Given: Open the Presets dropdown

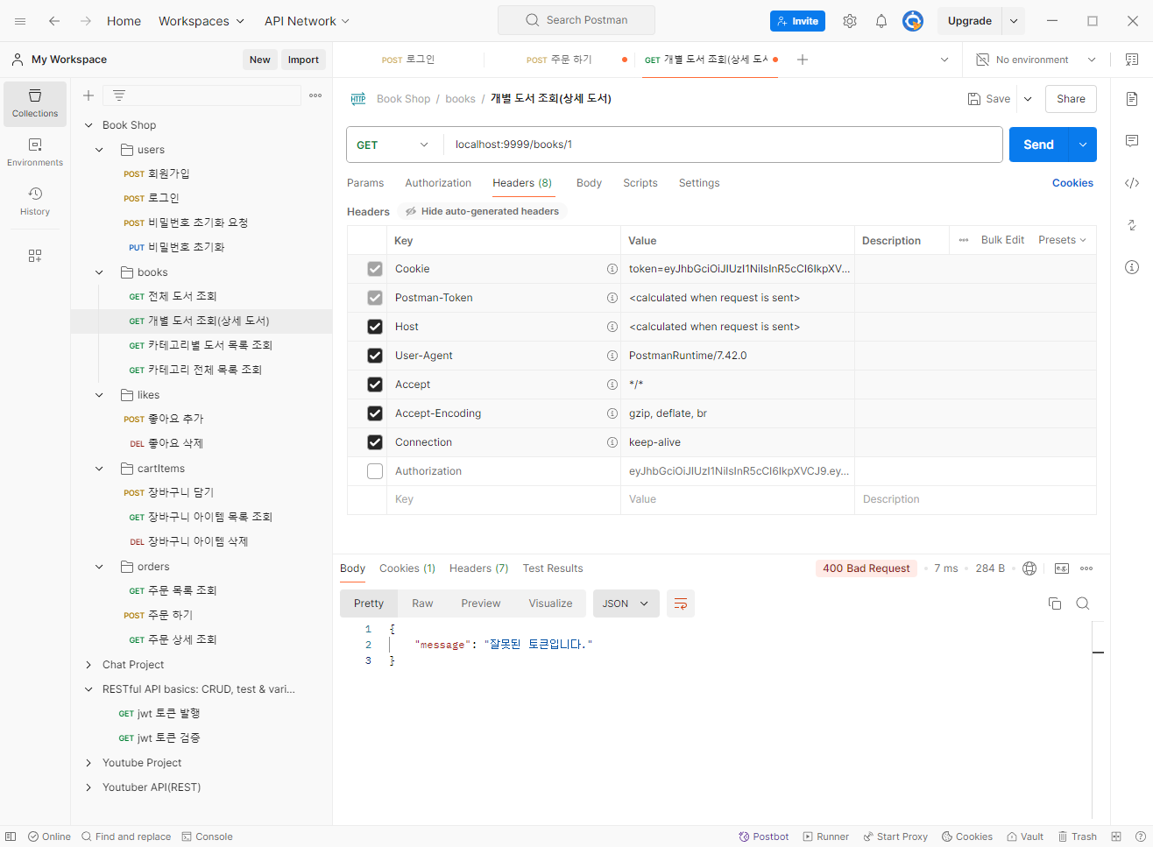Looking at the screenshot, I should pyautogui.click(x=1062, y=240).
